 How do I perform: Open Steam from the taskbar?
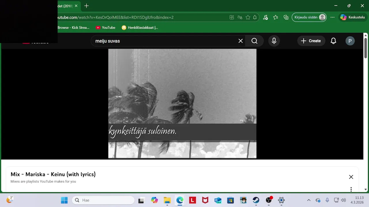(x=256, y=200)
